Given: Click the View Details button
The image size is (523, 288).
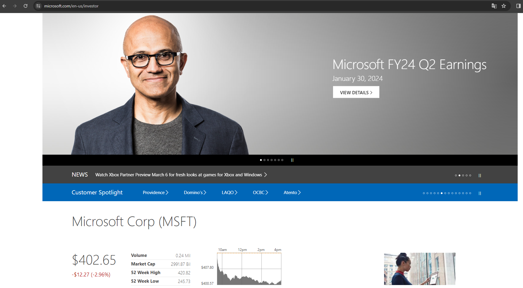Looking at the screenshot, I should pyautogui.click(x=356, y=92).
